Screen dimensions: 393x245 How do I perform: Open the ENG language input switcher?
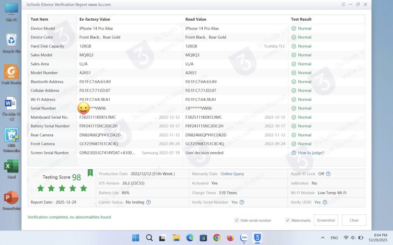click(x=334, y=238)
